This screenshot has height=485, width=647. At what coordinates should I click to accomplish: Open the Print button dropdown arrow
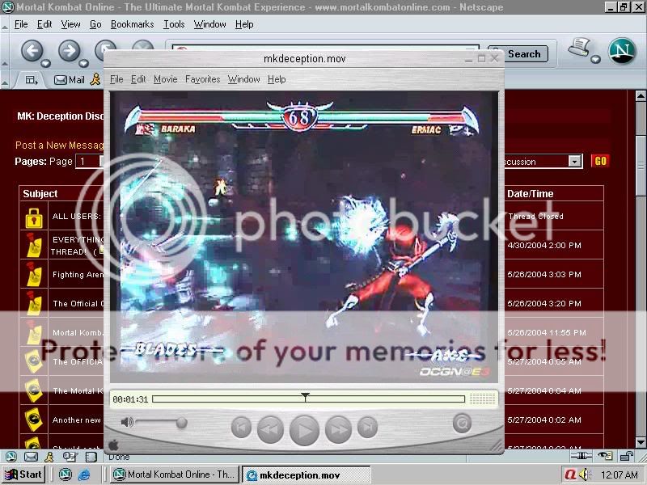point(595,59)
